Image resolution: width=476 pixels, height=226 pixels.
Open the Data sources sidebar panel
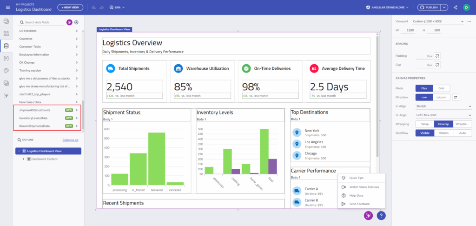(x=6, y=46)
